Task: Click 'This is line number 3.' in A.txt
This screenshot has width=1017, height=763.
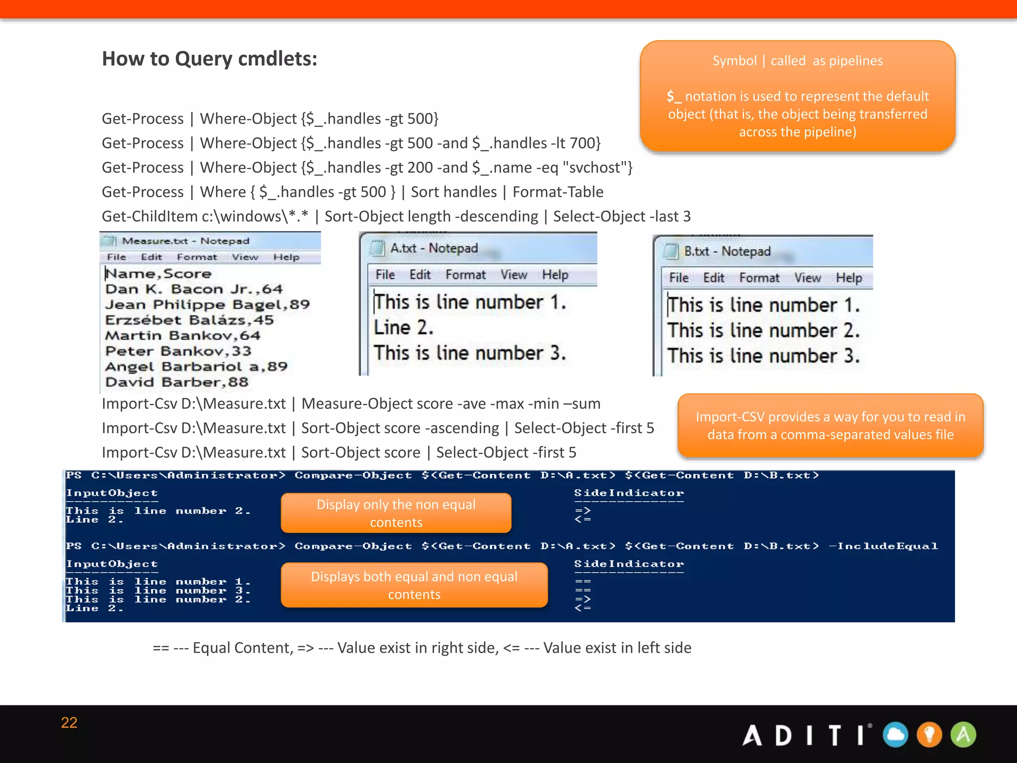Action: (x=470, y=353)
